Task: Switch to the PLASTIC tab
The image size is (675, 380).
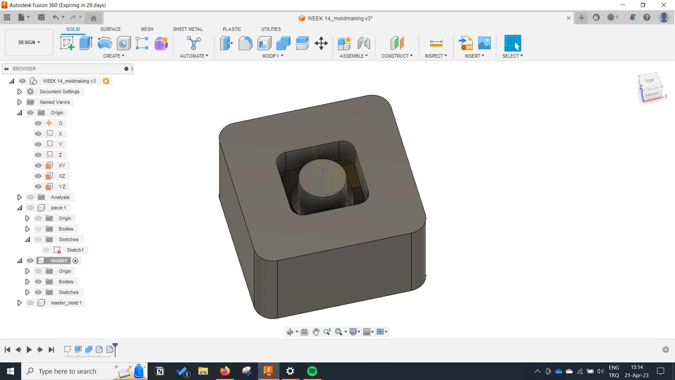Action: click(232, 29)
